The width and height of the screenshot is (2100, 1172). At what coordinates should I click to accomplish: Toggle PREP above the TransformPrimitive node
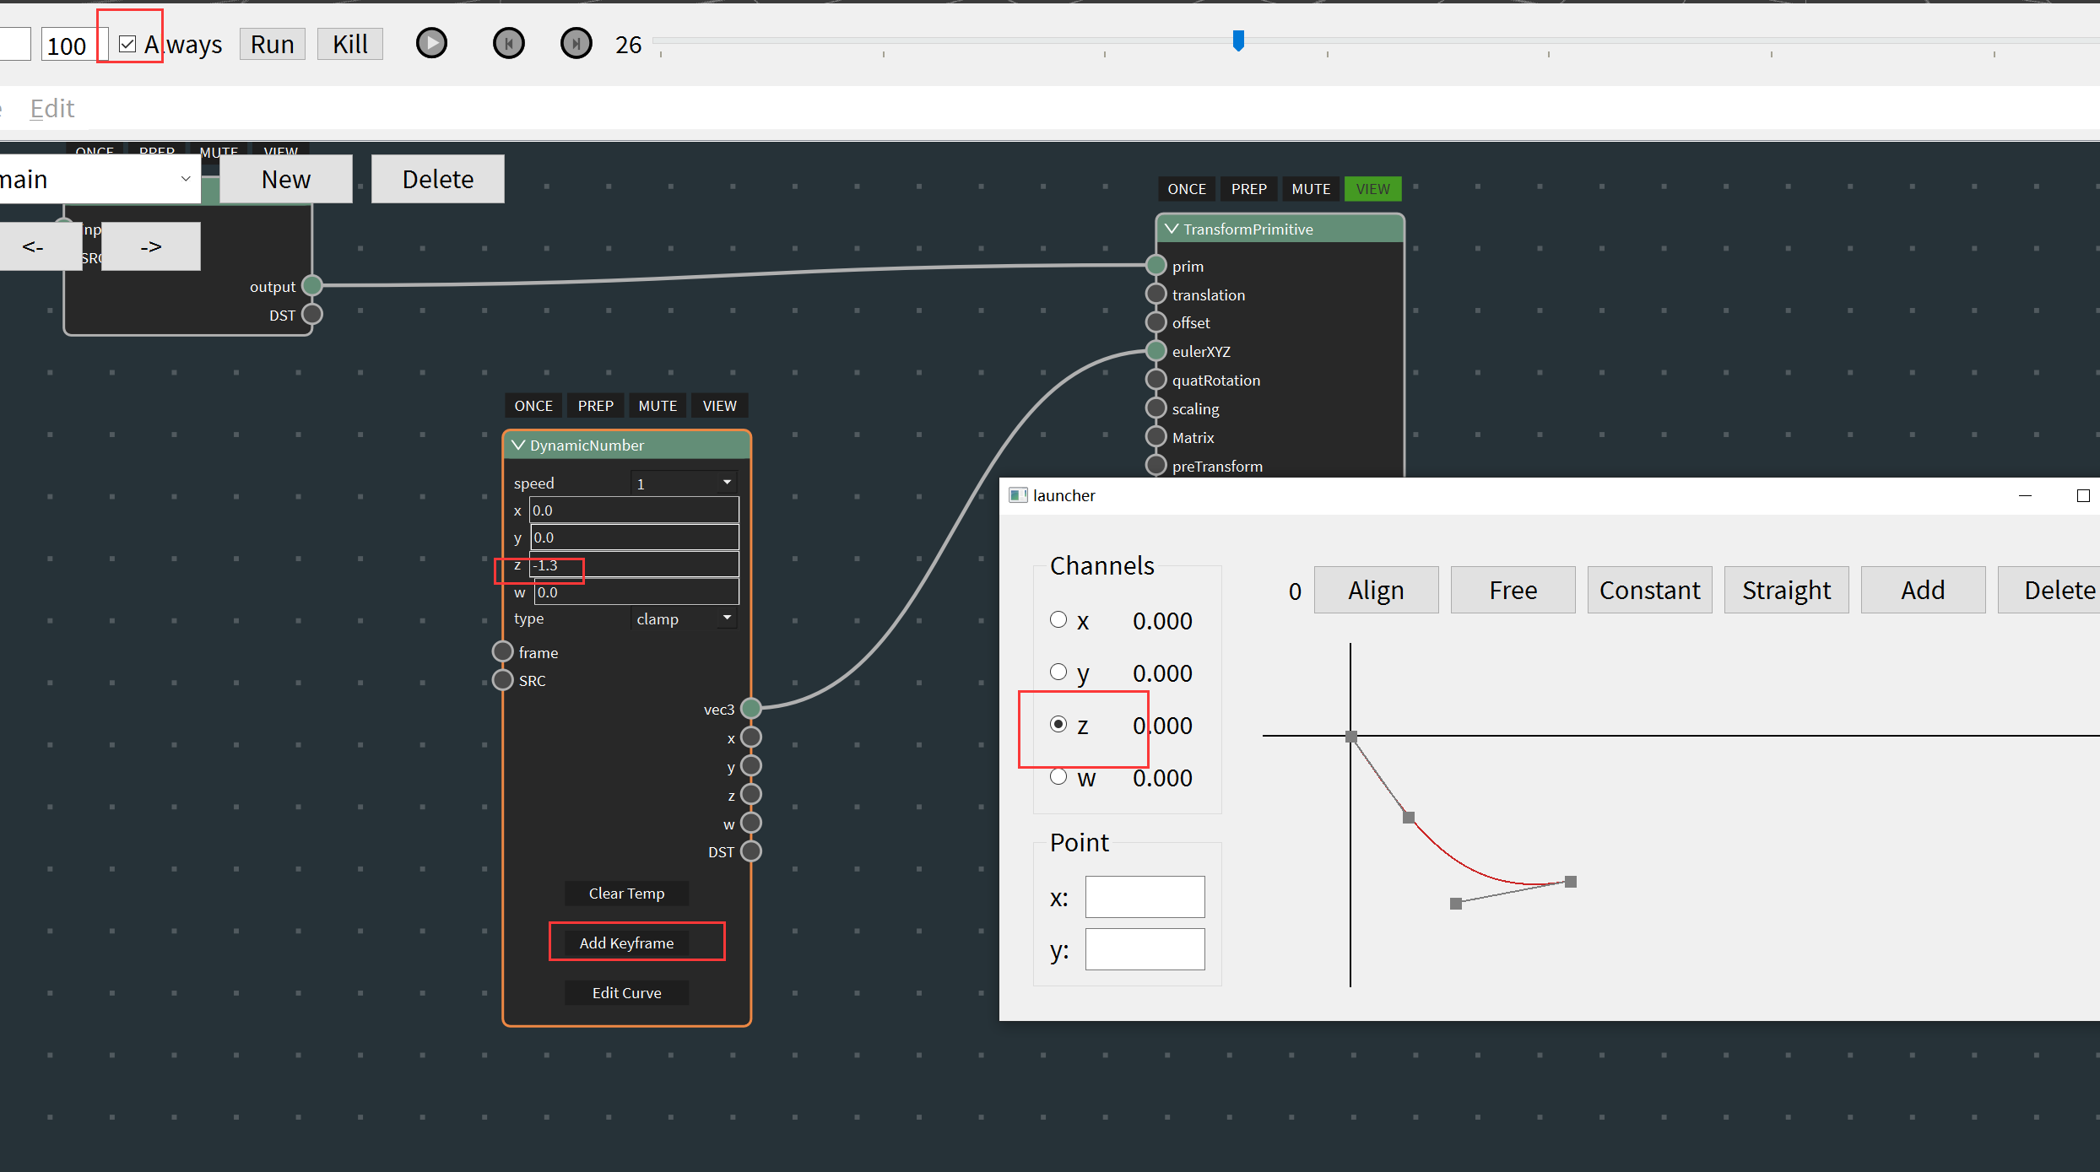1249,189
